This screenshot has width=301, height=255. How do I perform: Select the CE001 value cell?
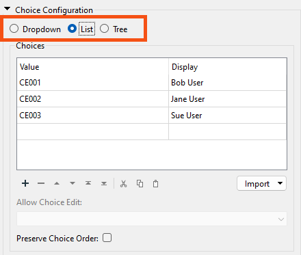pyautogui.click(x=92, y=83)
